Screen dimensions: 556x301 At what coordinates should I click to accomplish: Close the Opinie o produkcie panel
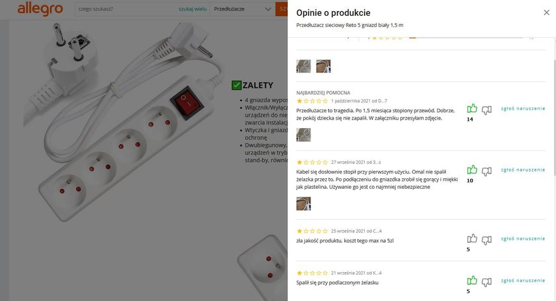(x=547, y=13)
